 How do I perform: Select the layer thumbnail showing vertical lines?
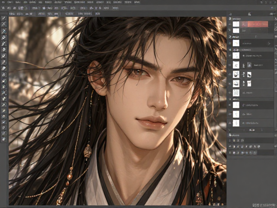coord(236,93)
